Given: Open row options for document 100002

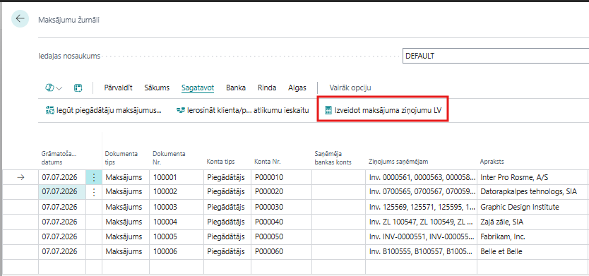Looking at the screenshot, I should point(94,192).
